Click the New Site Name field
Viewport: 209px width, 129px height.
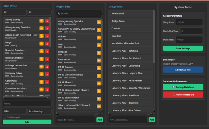(x=75, y=120)
